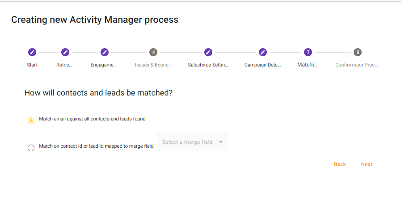The width and height of the screenshot is (401, 199).
Task: Click the step 7 Matching circle icon
Action: 308,52
